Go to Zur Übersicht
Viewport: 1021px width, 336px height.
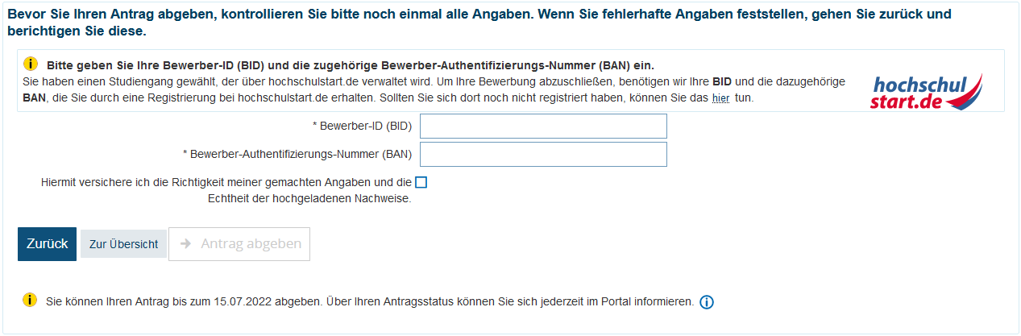pos(123,244)
